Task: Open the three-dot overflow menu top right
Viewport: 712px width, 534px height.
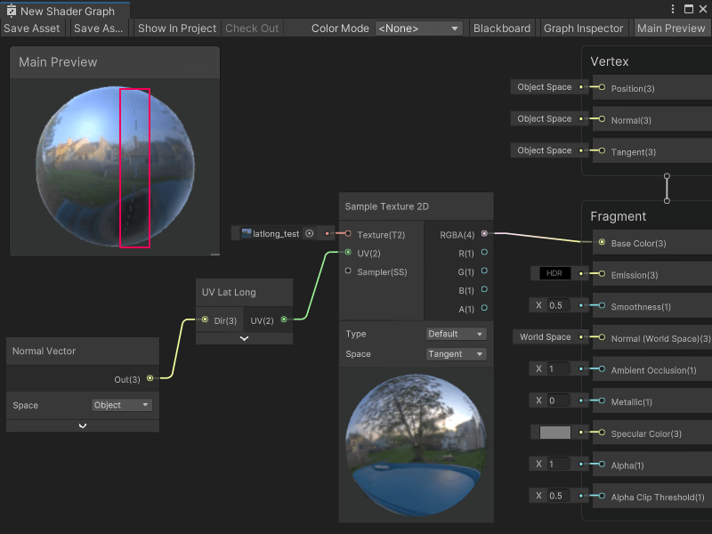Action: pyautogui.click(x=674, y=8)
